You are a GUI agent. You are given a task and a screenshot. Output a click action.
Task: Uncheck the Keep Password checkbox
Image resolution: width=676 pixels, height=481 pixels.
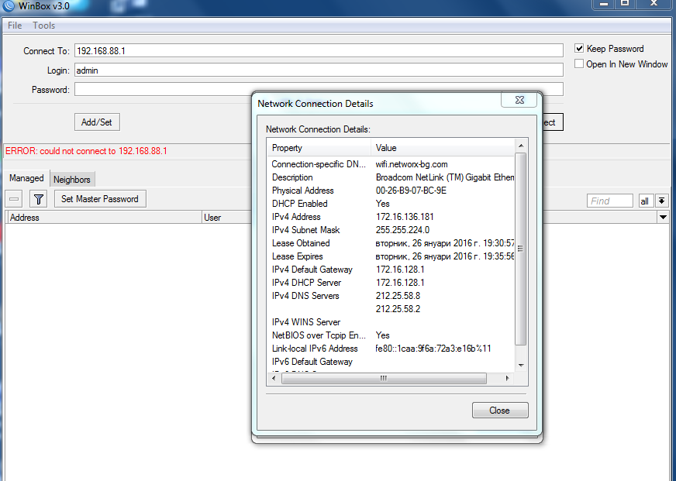(x=579, y=48)
